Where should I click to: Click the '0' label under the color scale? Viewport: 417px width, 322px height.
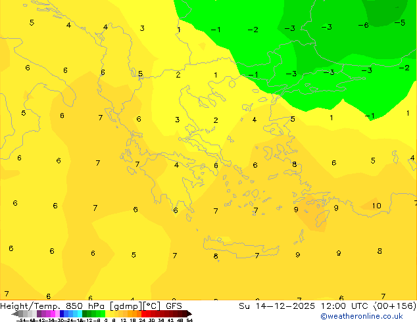pyautogui.click(x=106, y=321)
